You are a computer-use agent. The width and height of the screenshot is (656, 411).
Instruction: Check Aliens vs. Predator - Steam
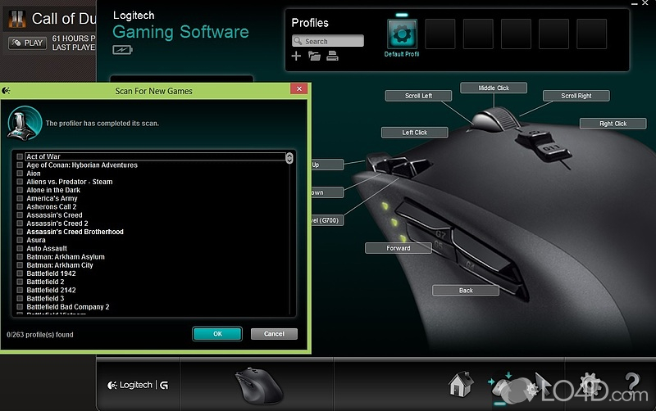point(20,182)
